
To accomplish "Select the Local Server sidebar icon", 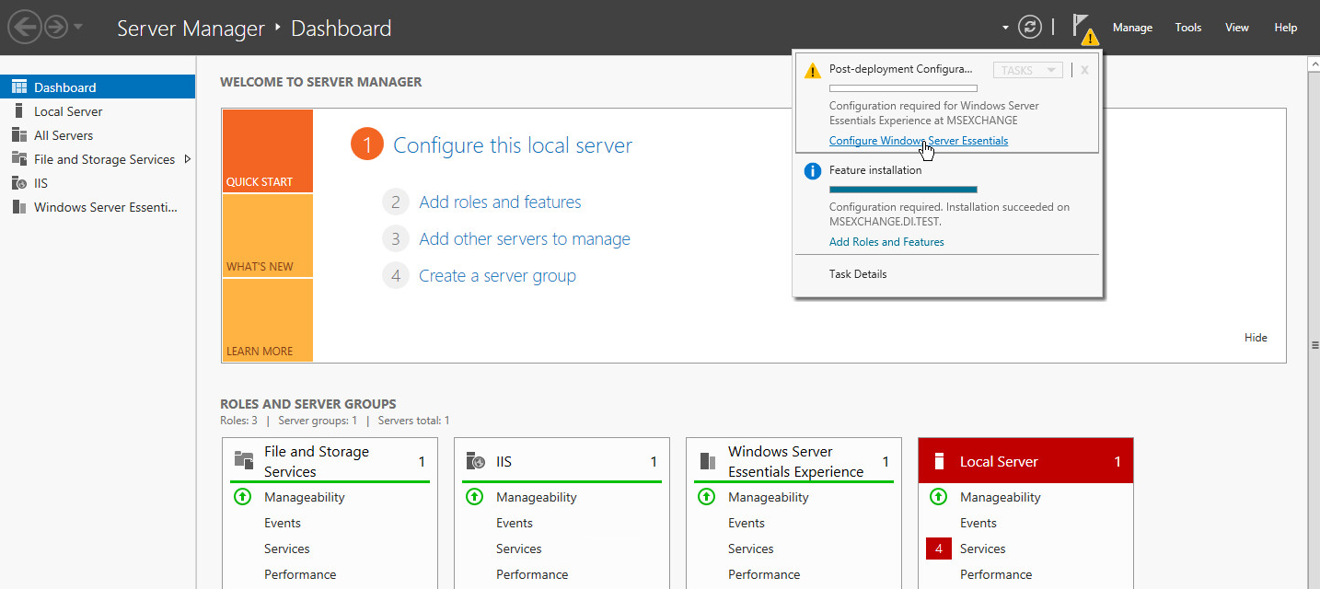I will [x=18, y=111].
